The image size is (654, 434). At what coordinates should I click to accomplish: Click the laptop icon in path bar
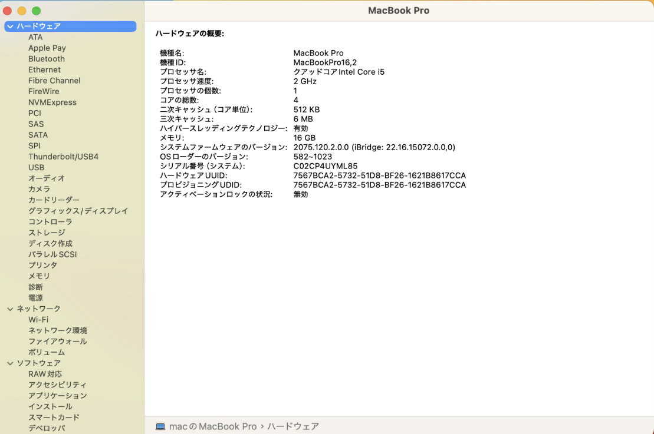click(160, 426)
